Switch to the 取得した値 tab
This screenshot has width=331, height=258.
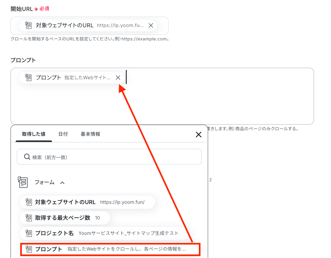coord(34,134)
